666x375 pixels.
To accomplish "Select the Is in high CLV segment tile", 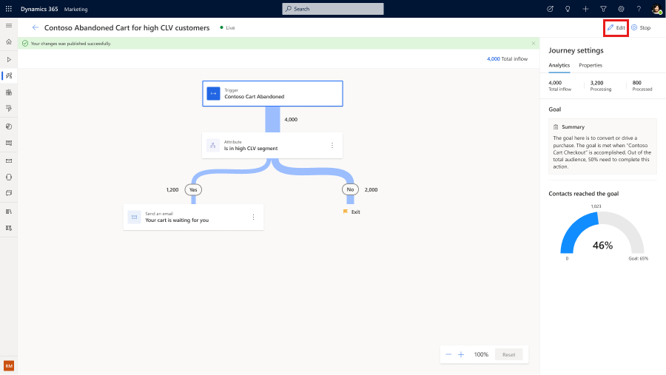I will (x=272, y=146).
